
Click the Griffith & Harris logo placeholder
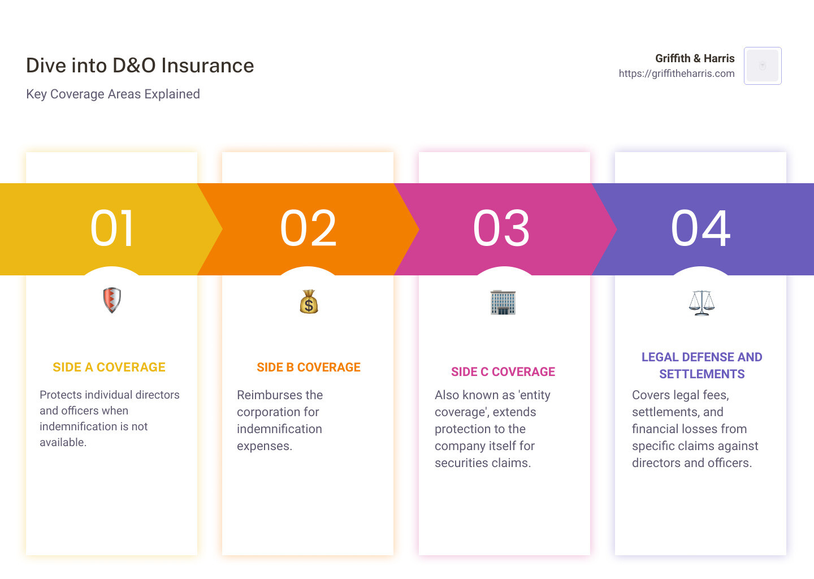pyautogui.click(x=763, y=66)
